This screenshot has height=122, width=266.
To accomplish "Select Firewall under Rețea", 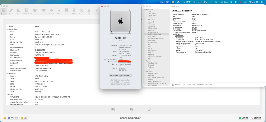I will pos(151,65).
